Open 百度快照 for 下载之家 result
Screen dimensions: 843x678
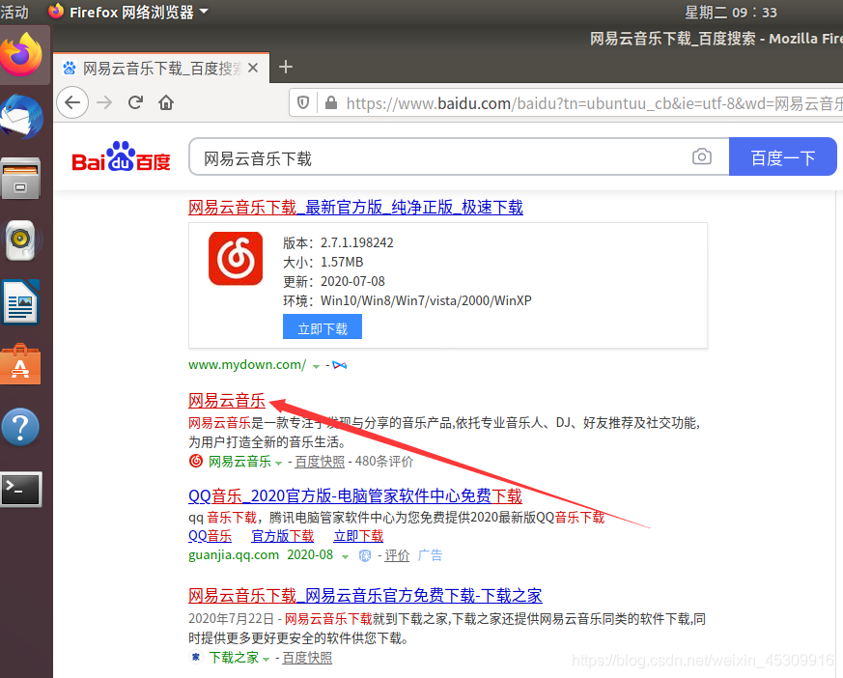click(307, 658)
